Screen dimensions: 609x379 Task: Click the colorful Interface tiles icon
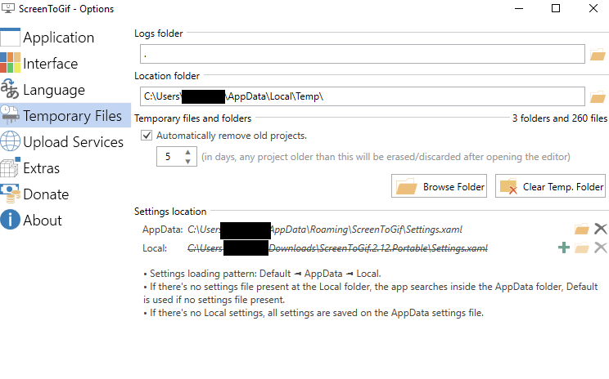pyautogui.click(x=10, y=63)
